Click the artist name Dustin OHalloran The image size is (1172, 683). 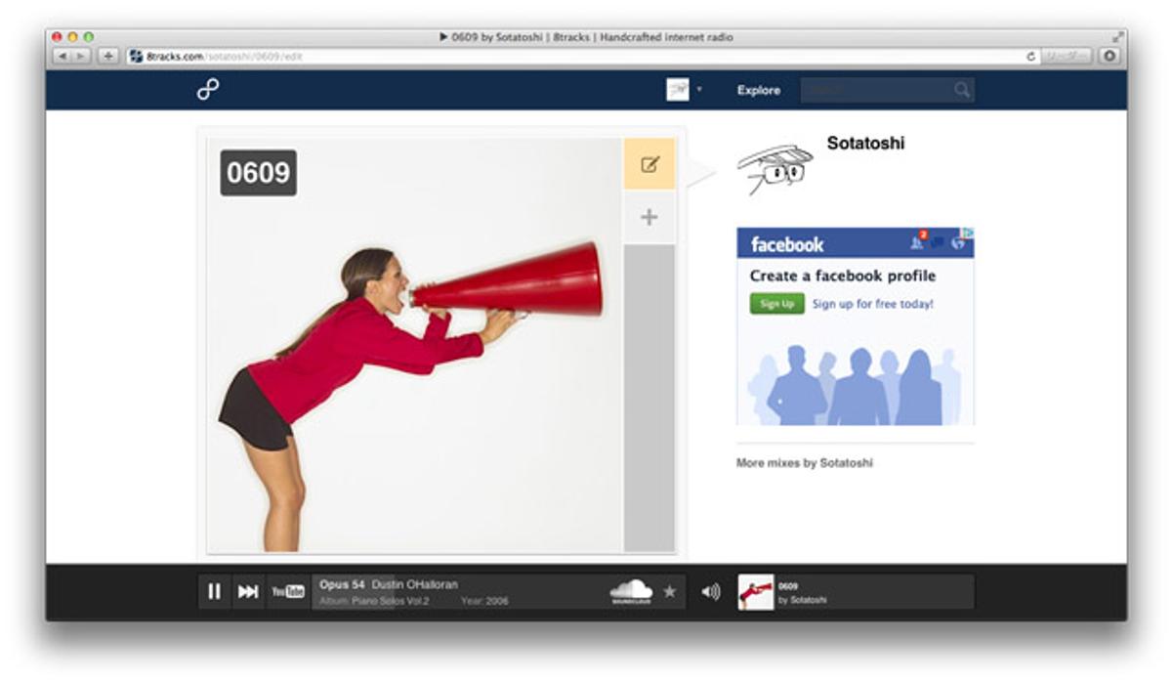[x=415, y=584]
